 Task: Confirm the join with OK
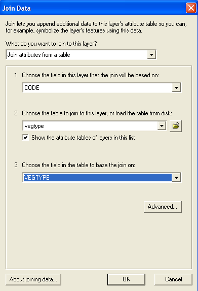pyautogui.click(x=126, y=279)
